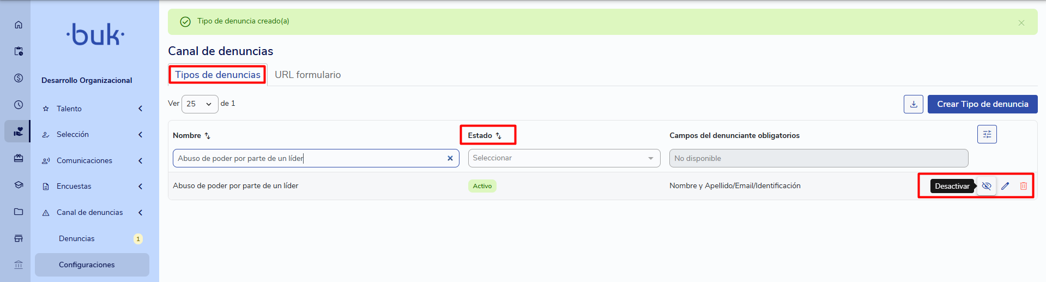
Task: Open the Estado Seleccionar filter dropdown
Action: pos(564,158)
